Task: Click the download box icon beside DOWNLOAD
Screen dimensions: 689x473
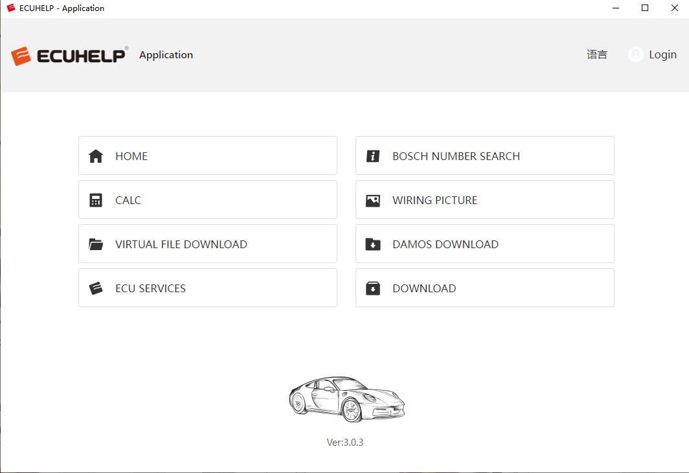Action: coord(372,288)
